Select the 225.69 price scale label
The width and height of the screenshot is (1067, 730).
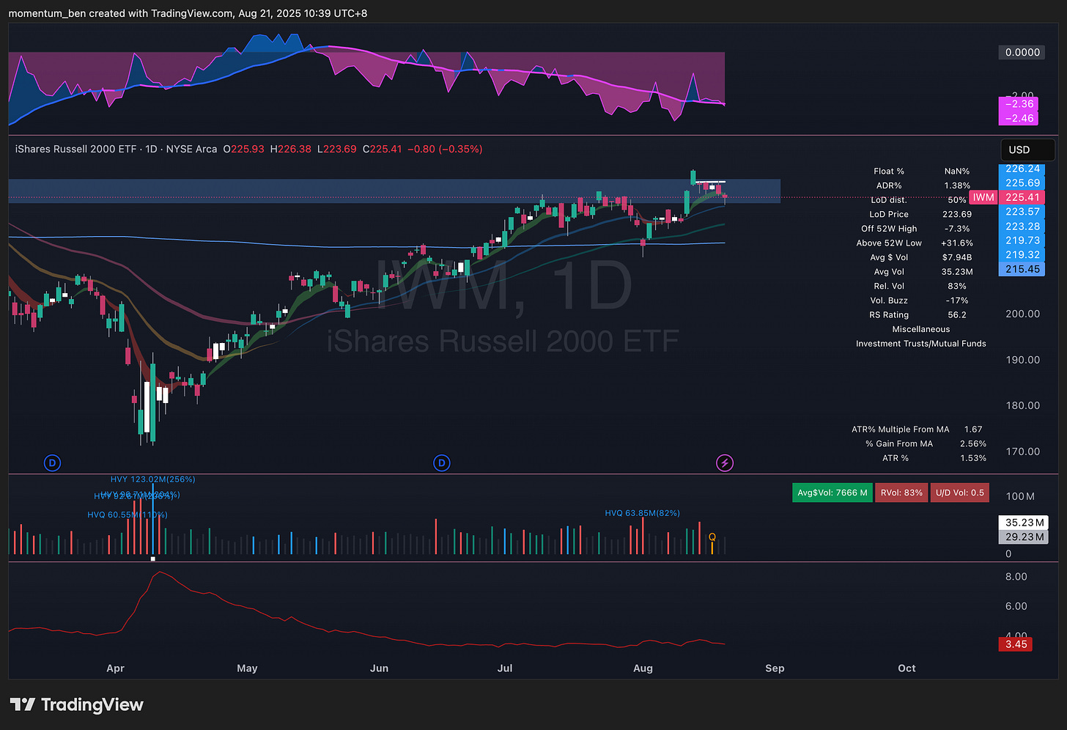click(x=1022, y=183)
